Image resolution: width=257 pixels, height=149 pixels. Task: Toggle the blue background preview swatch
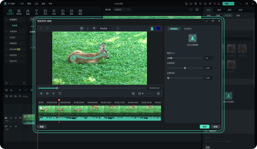click(158, 28)
